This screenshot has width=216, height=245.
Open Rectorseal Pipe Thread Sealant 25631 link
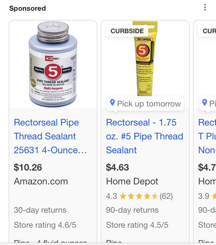tap(50, 136)
